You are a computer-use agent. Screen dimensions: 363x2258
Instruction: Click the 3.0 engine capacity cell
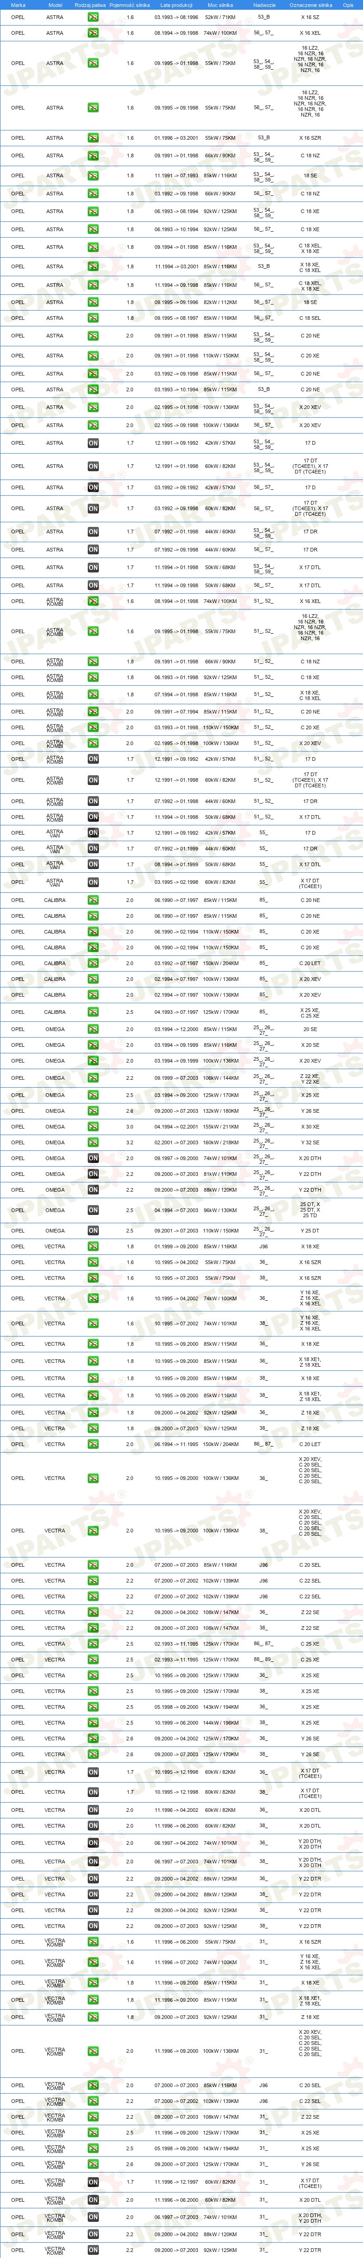click(x=130, y=1126)
